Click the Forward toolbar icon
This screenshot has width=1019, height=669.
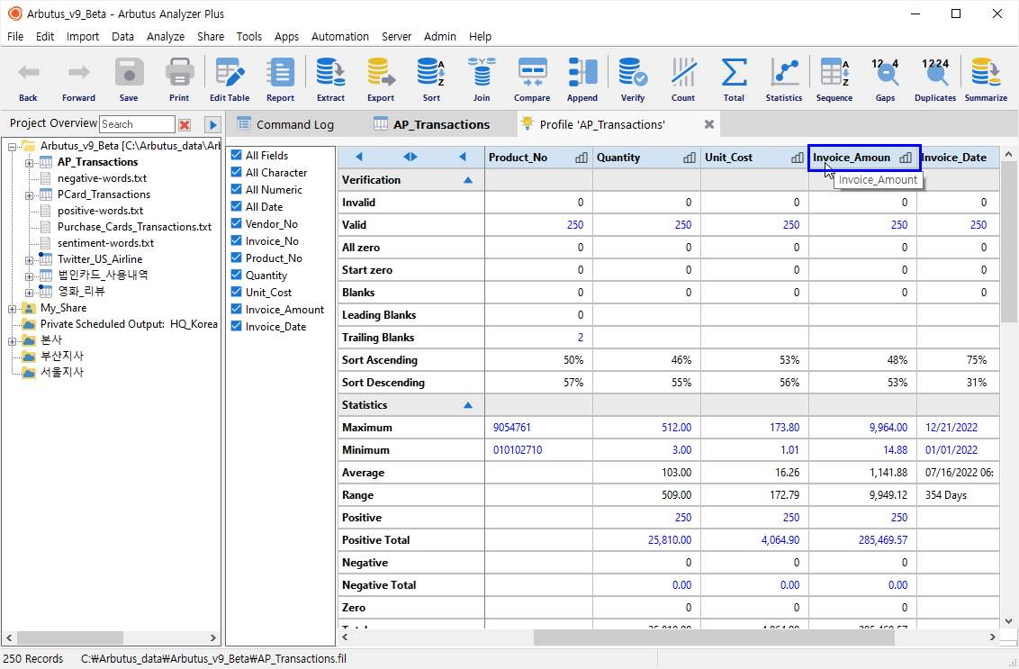click(78, 72)
